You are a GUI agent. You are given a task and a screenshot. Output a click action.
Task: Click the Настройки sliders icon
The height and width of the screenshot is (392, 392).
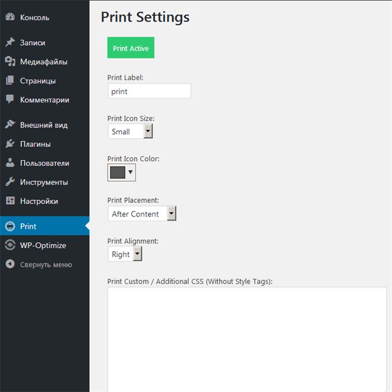pyautogui.click(x=10, y=201)
